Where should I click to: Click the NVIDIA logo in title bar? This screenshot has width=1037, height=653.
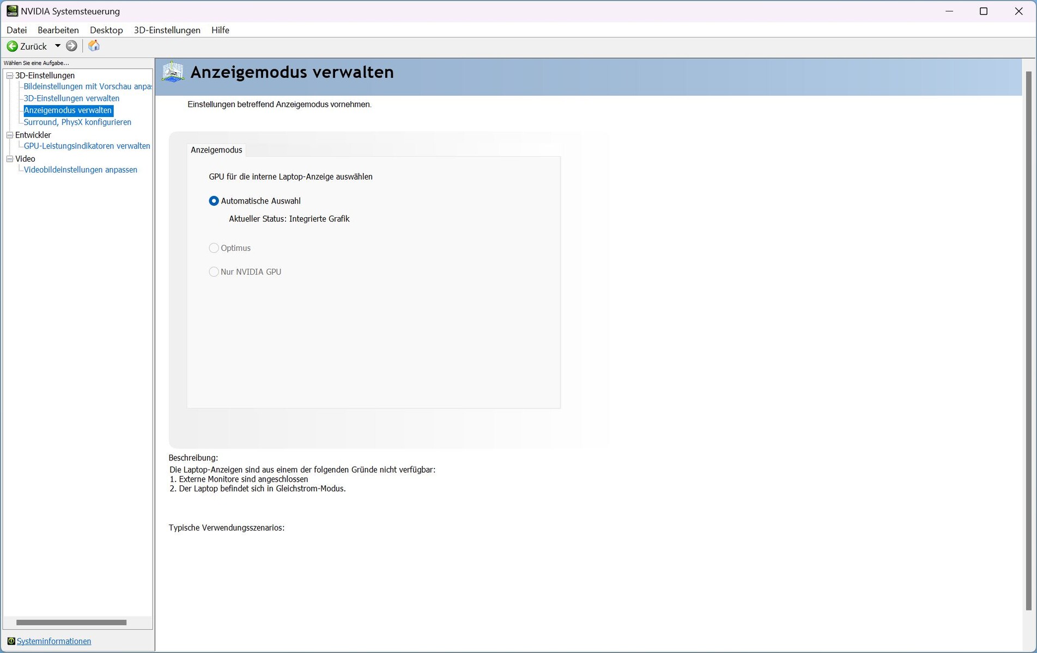(x=11, y=11)
